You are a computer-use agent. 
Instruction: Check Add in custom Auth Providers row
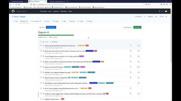[41, 67]
